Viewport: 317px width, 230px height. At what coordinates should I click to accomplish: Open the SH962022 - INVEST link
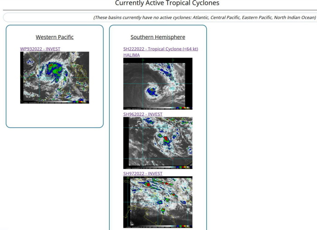(x=142, y=114)
